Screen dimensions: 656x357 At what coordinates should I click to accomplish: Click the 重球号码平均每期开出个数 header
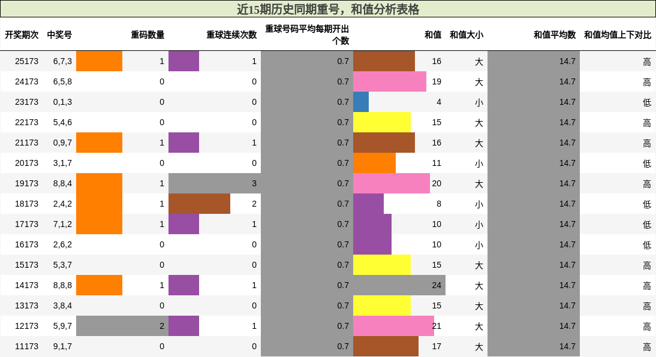tap(307, 35)
